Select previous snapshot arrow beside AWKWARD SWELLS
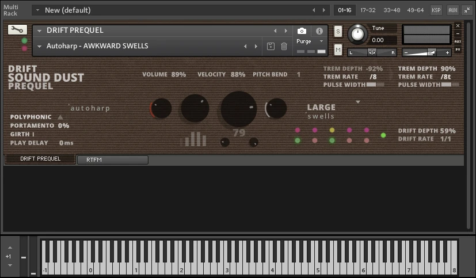 [245, 47]
